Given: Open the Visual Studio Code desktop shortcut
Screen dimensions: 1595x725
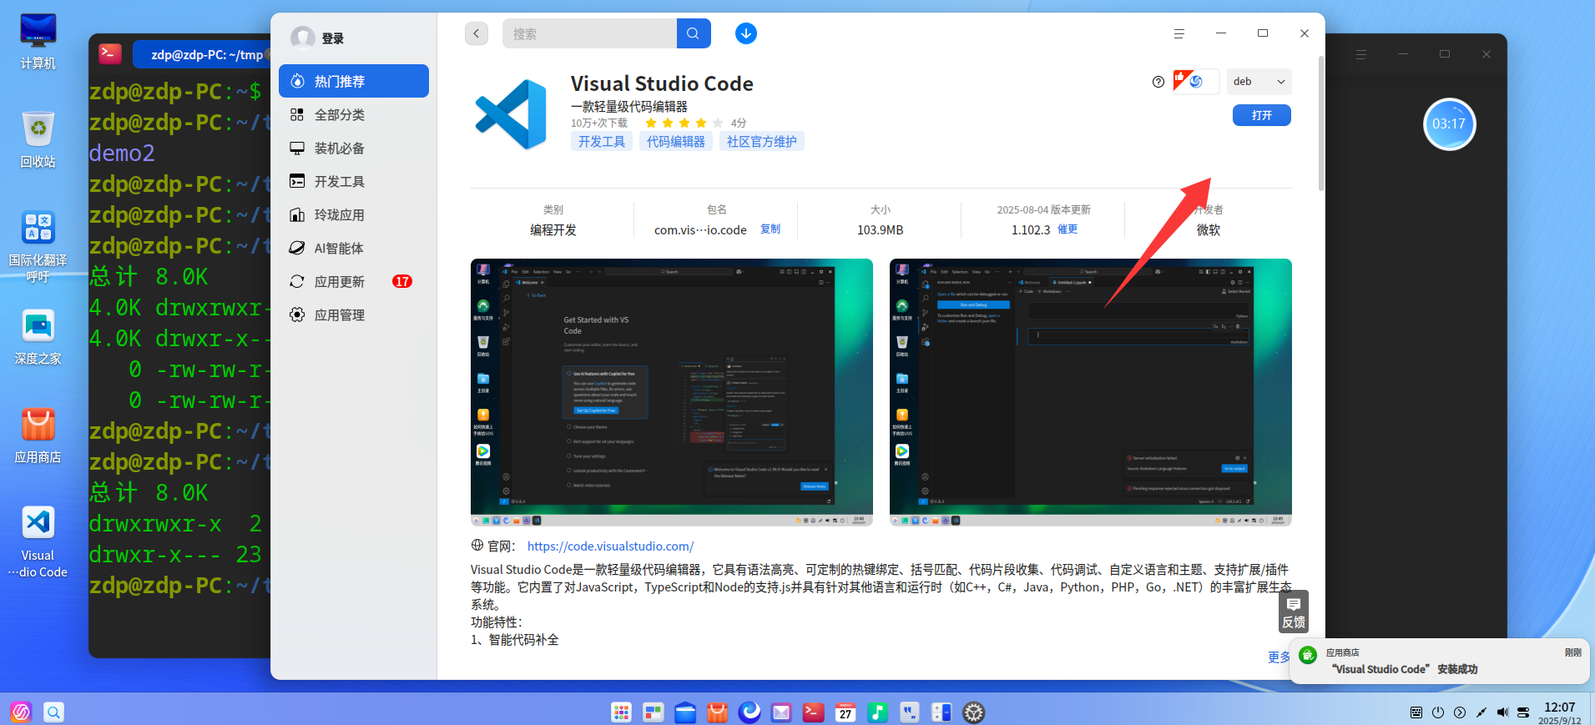Looking at the screenshot, I should click(38, 541).
